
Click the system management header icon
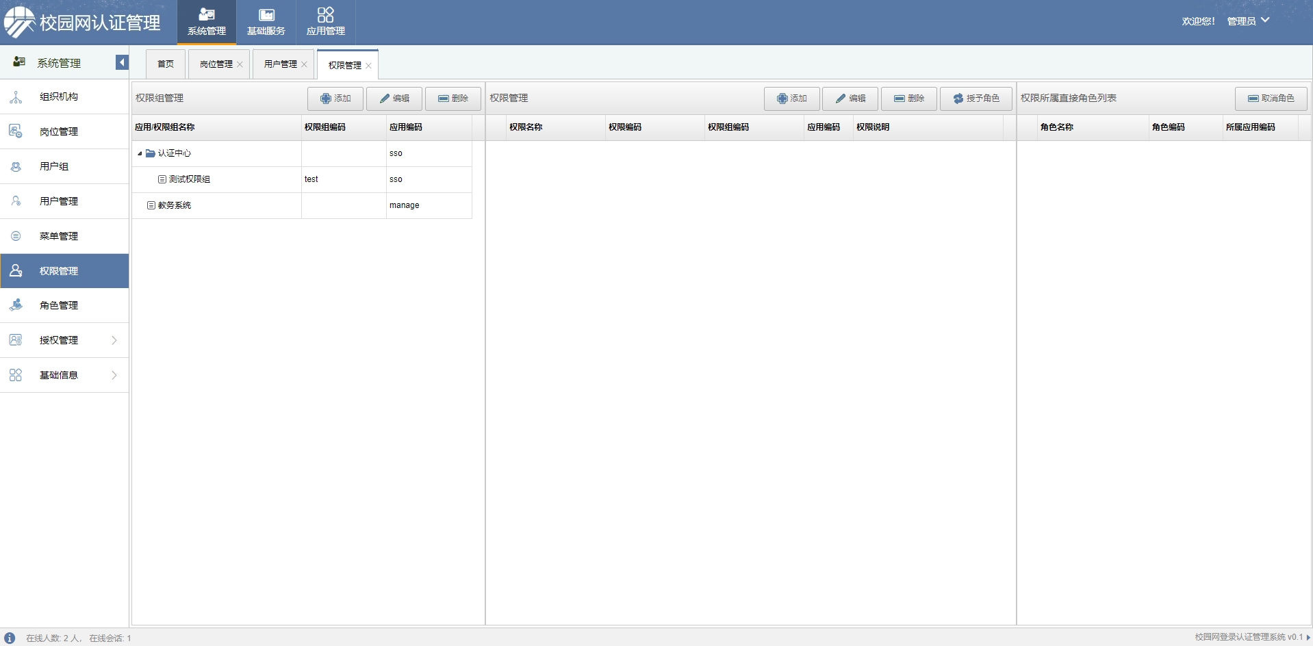19,62
